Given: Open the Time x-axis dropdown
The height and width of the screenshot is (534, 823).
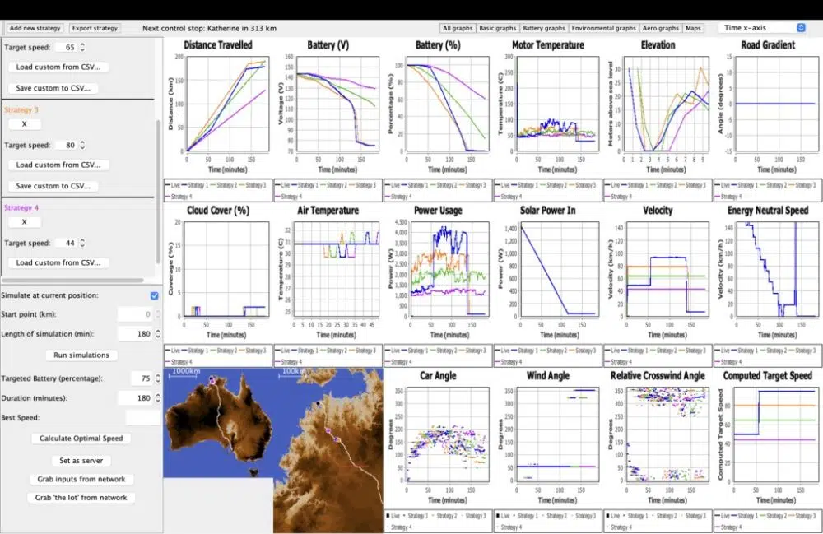Looking at the screenshot, I should (x=760, y=28).
